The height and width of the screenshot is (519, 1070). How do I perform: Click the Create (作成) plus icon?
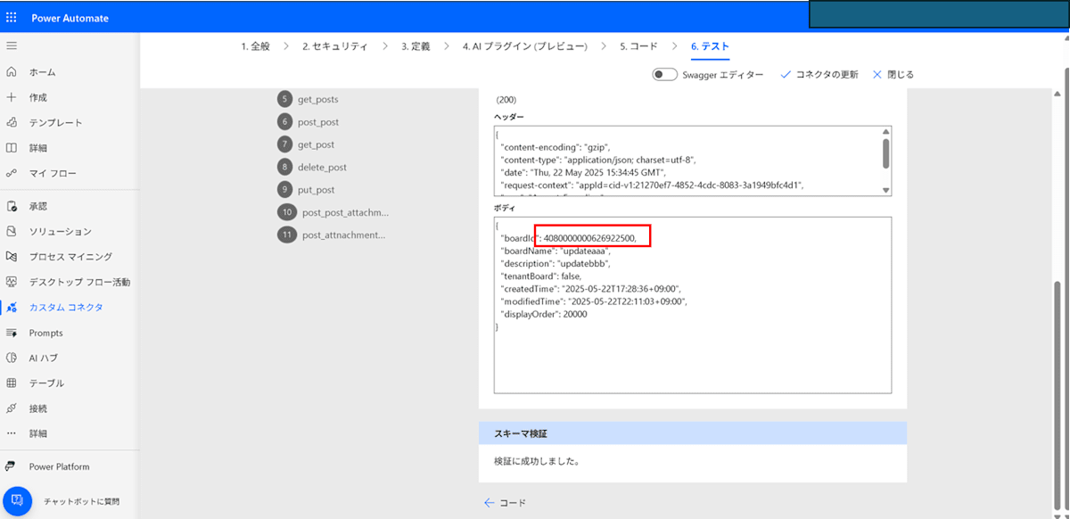click(12, 97)
